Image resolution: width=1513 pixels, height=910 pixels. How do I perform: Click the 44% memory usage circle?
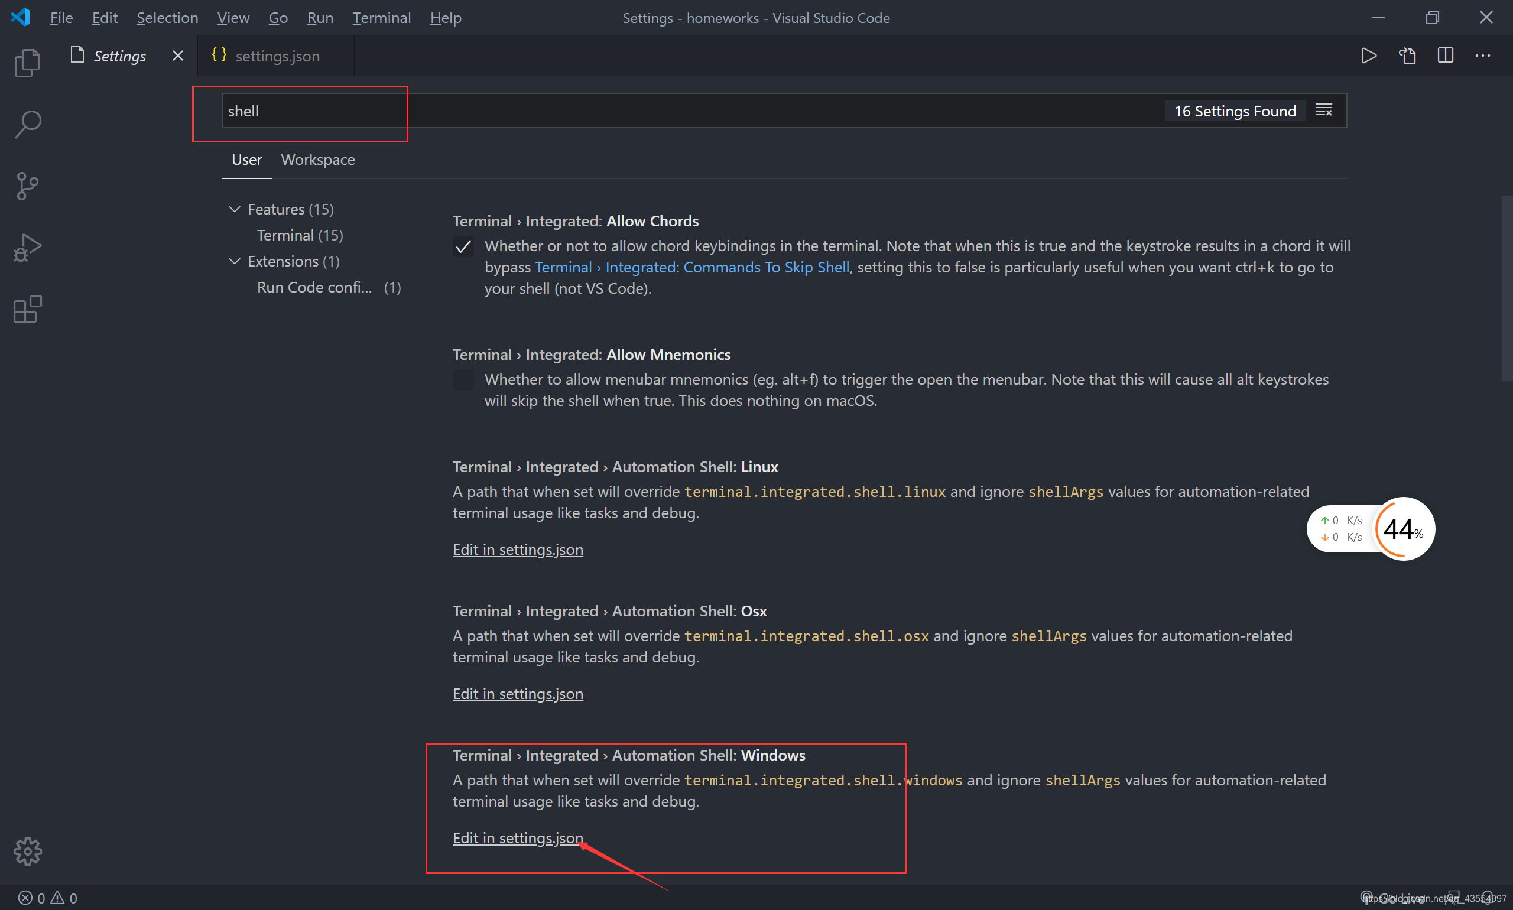point(1403,529)
